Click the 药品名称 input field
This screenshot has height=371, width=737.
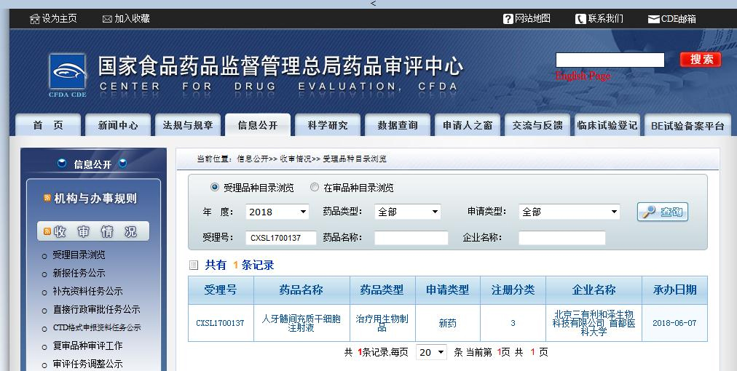pos(411,238)
